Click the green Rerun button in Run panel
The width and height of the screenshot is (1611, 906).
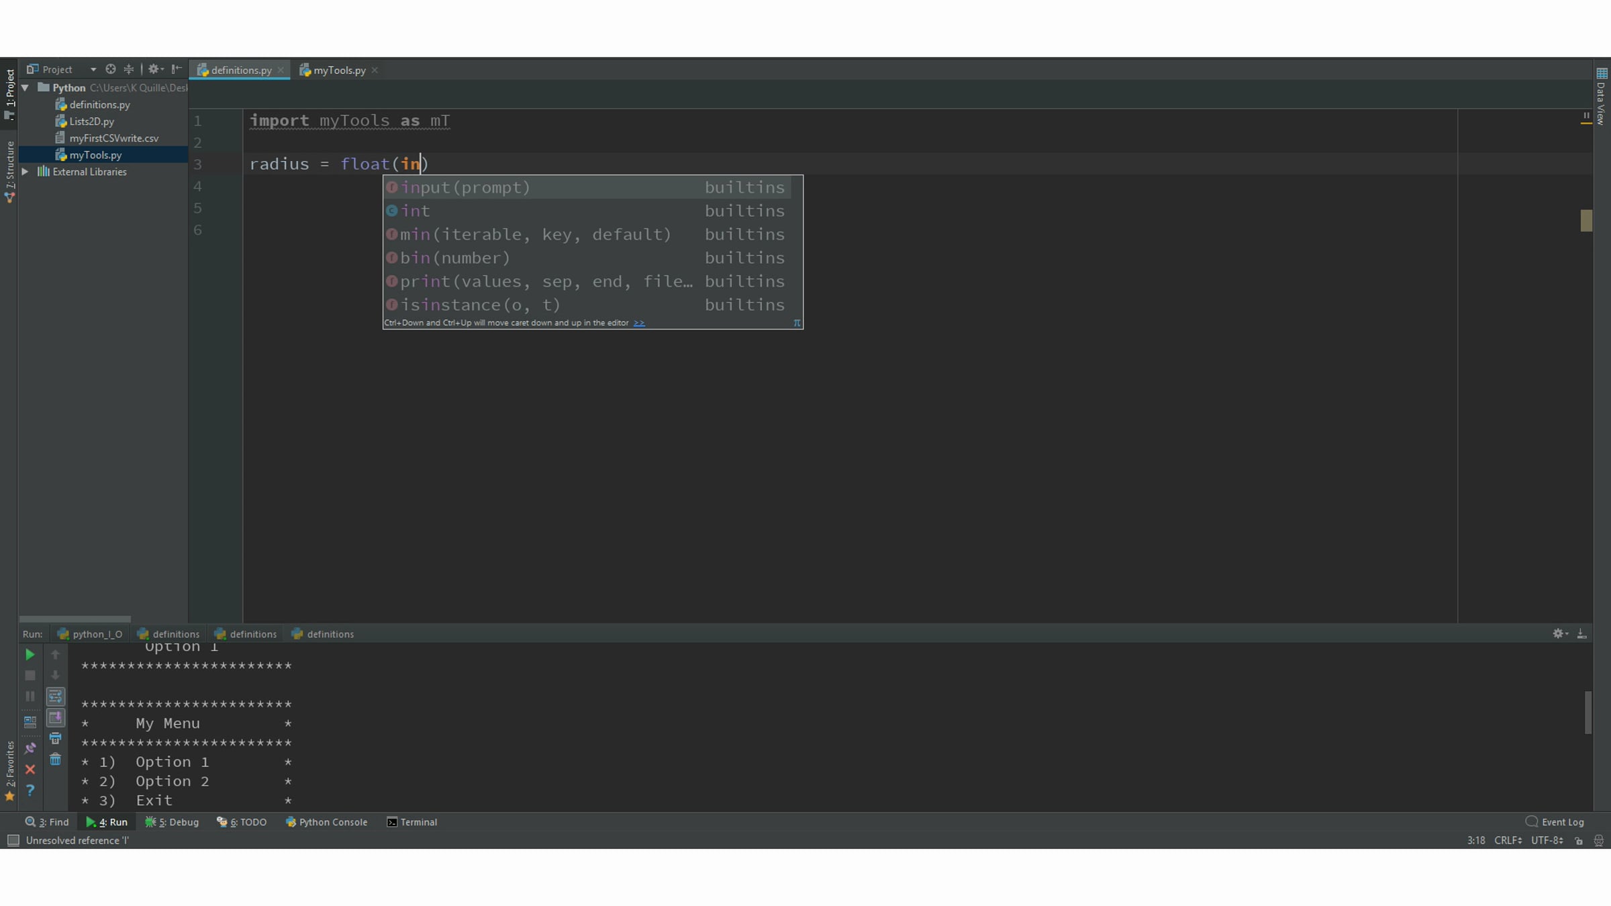[x=30, y=654]
